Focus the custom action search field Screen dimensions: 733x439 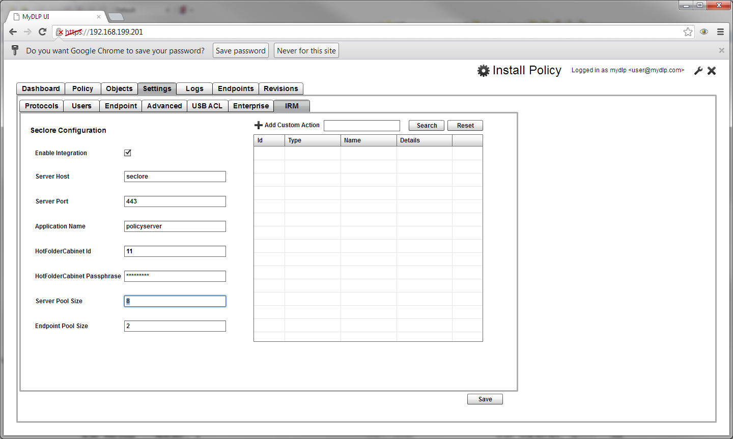[x=362, y=126]
